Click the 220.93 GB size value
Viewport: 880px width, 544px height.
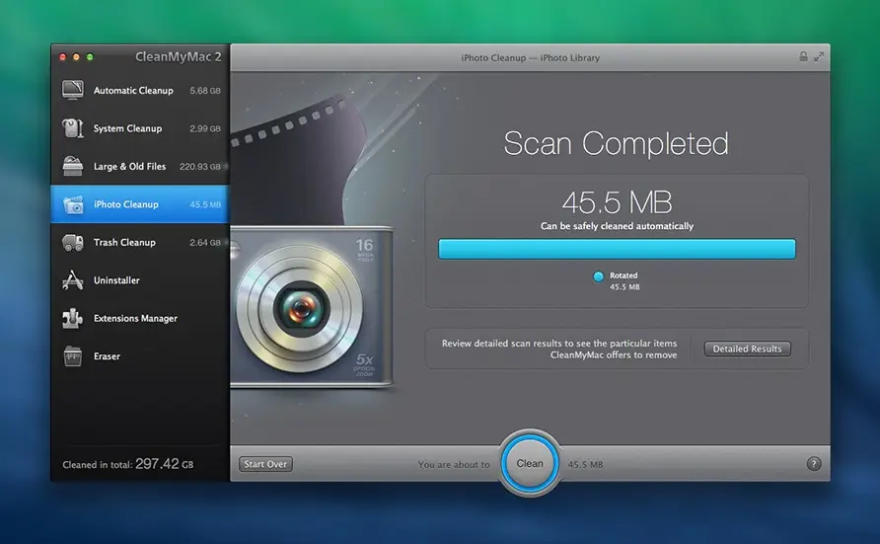coord(200,167)
